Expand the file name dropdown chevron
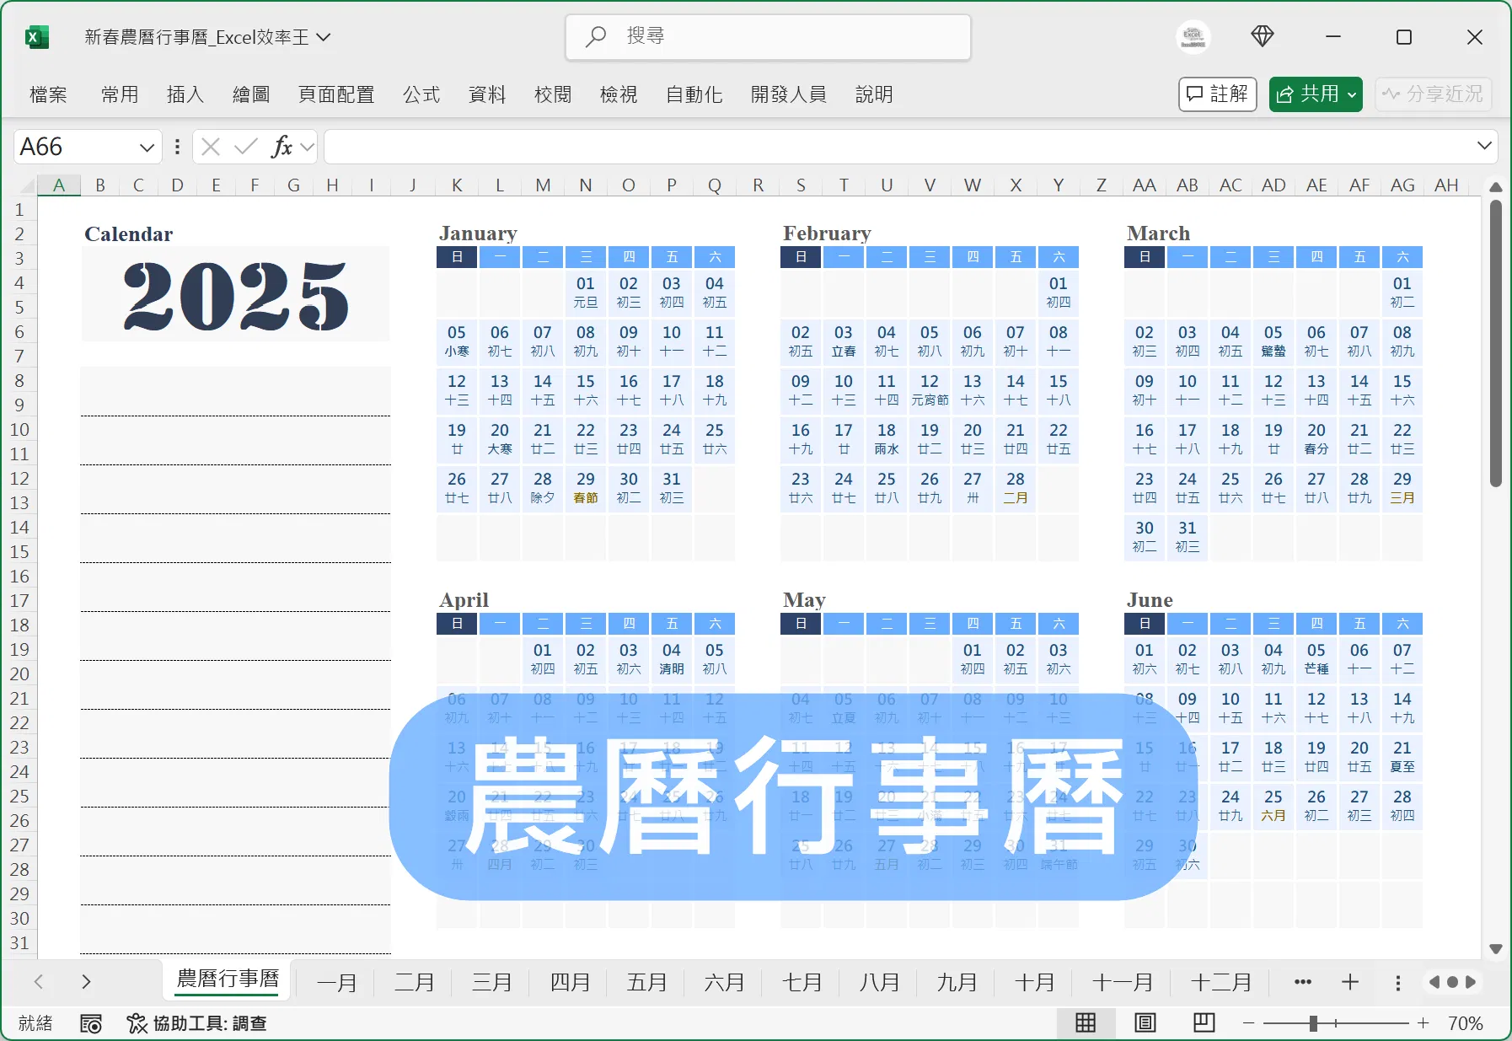Image resolution: width=1512 pixels, height=1041 pixels. tap(324, 37)
